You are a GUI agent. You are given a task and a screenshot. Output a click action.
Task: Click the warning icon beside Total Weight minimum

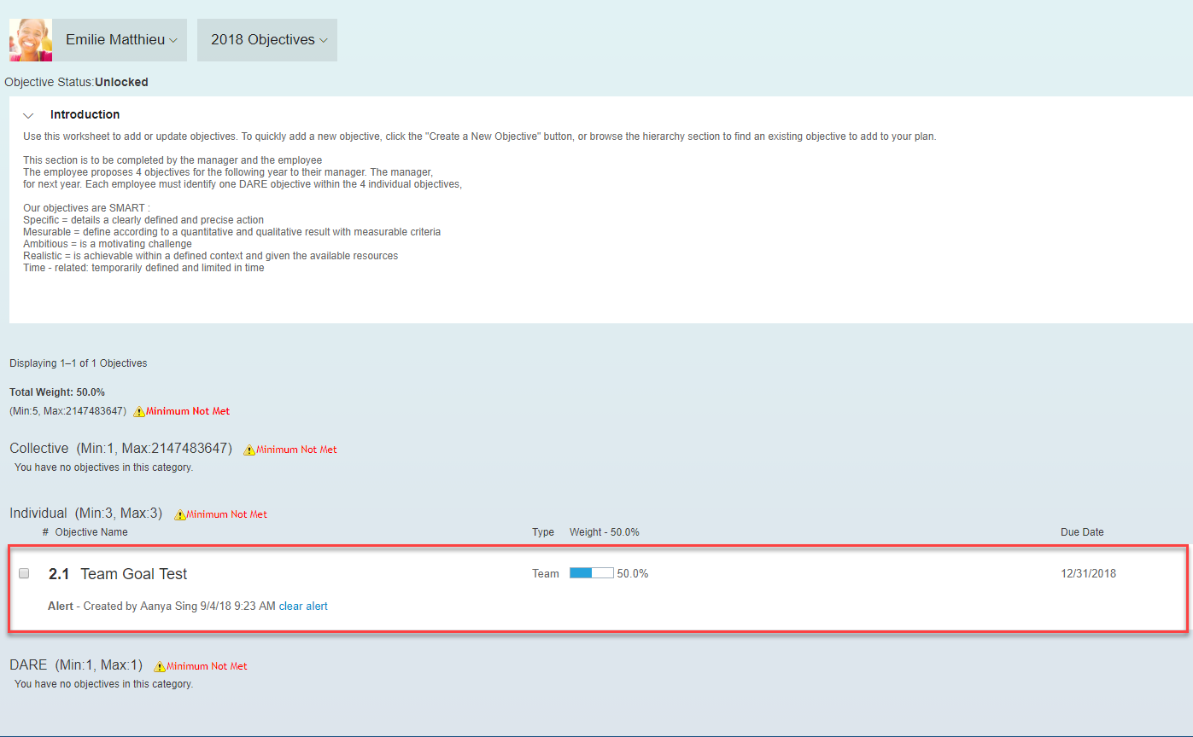click(x=139, y=411)
